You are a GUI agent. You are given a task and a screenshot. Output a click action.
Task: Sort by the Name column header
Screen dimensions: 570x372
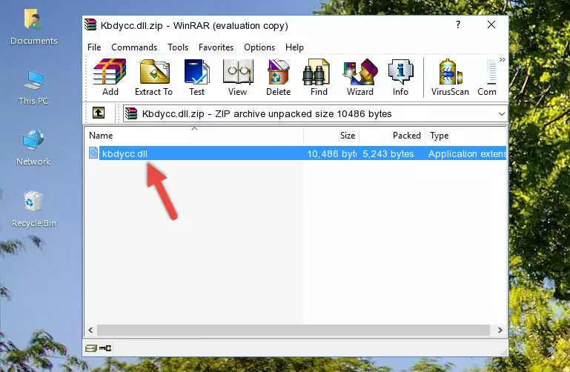click(x=194, y=136)
